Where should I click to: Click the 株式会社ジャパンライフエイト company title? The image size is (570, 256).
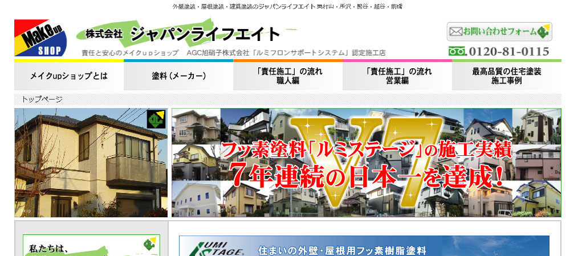tap(182, 34)
